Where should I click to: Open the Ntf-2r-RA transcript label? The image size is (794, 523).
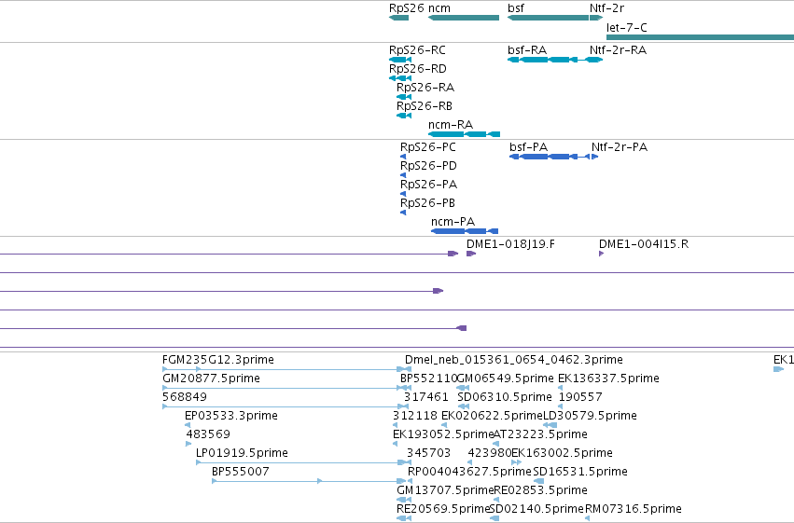(x=618, y=50)
